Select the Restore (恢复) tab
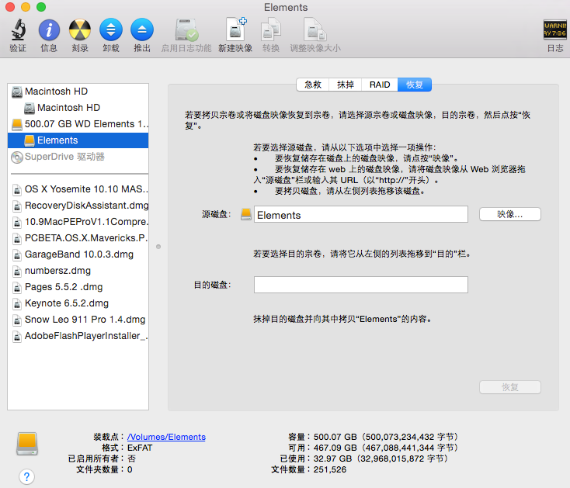This screenshot has height=488, width=570. tap(414, 85)
